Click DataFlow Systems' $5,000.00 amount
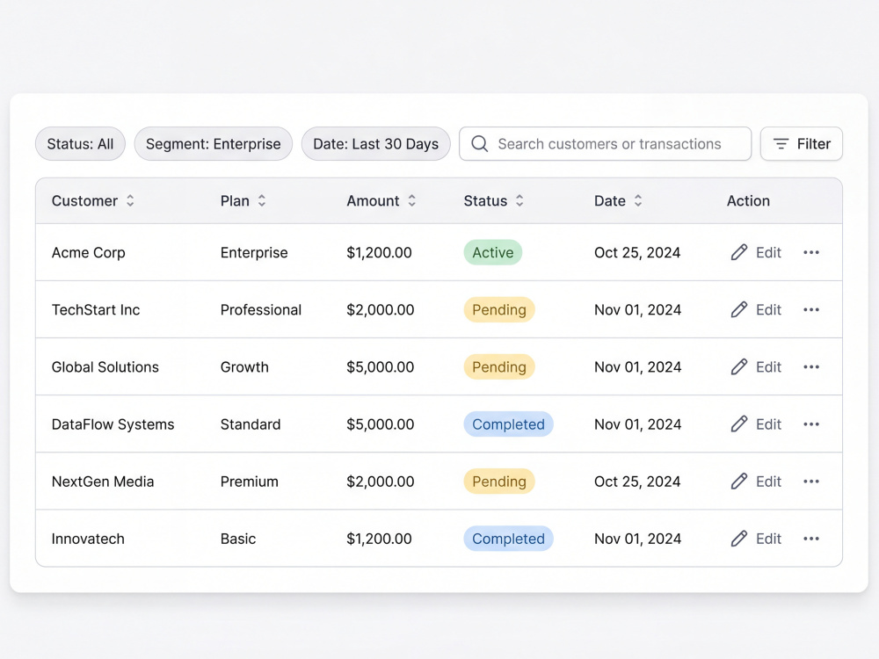Viewport: 879px width, 659px height. point(380,424)
